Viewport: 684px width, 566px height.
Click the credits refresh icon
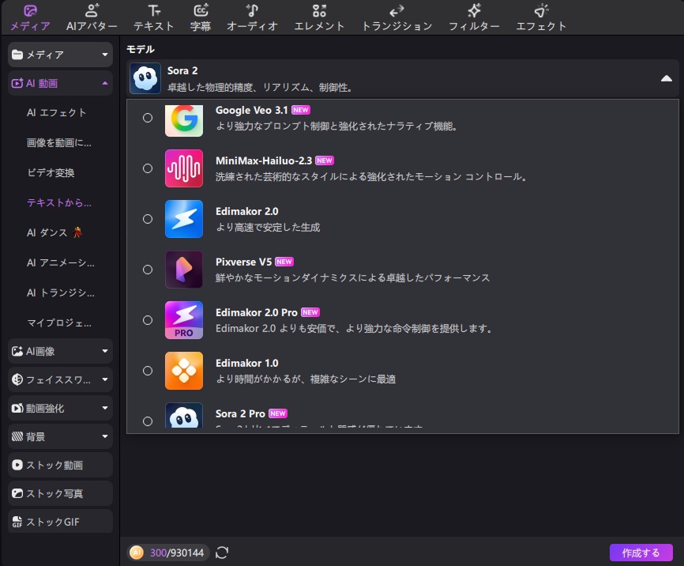click(221, 553)
